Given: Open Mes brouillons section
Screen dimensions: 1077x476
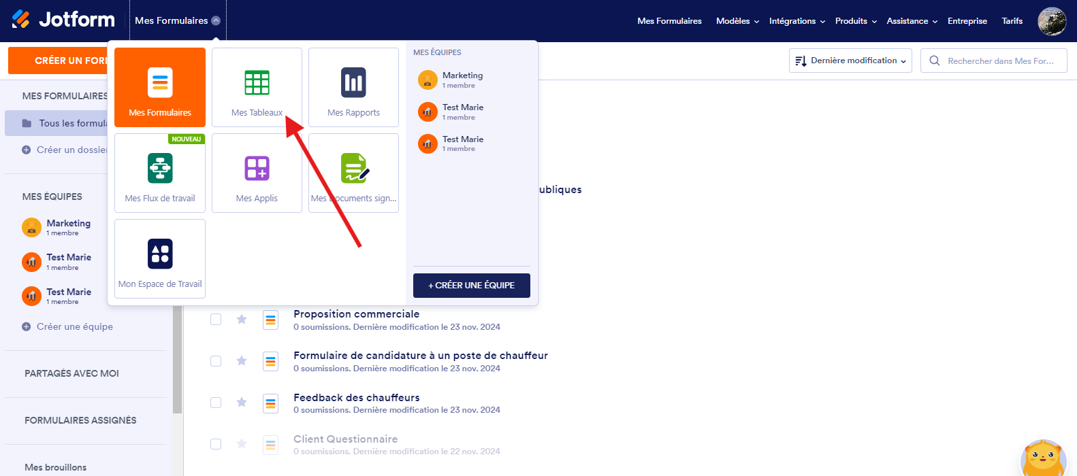Looking at the screenshot, I should (55, 467).
